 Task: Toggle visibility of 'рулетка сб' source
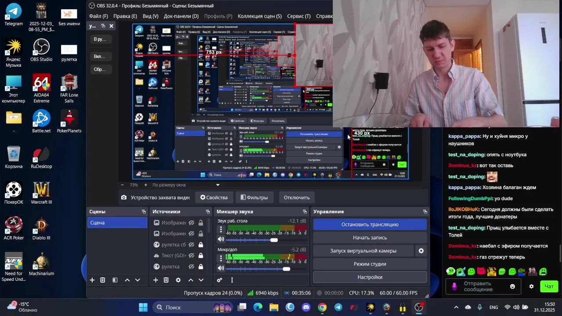(x=191, y=245)
